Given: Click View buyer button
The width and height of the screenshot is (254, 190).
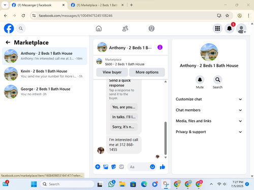Looking at the screenshot, I should [x=112, y=72].
